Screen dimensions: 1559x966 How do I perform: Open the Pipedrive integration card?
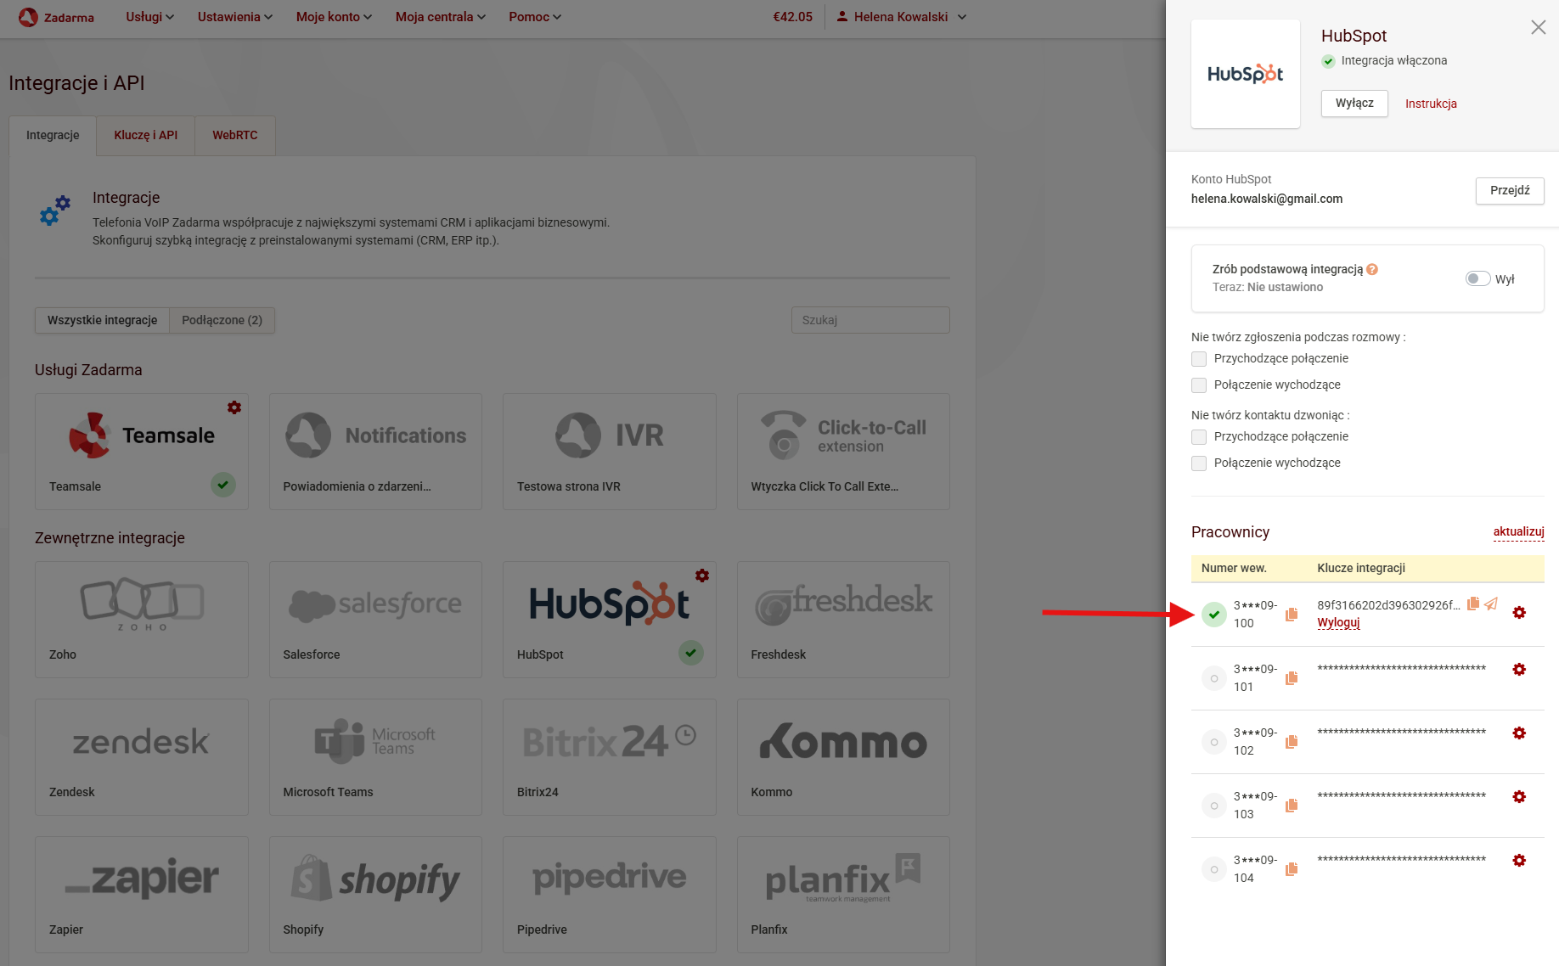coord(610,895)
